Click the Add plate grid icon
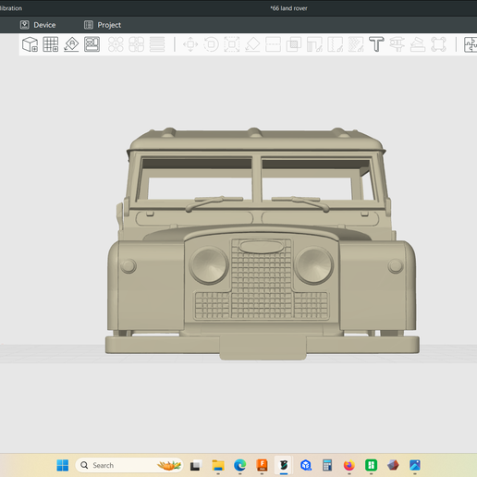This screenshot has height=477, width=477. point(51,44)
